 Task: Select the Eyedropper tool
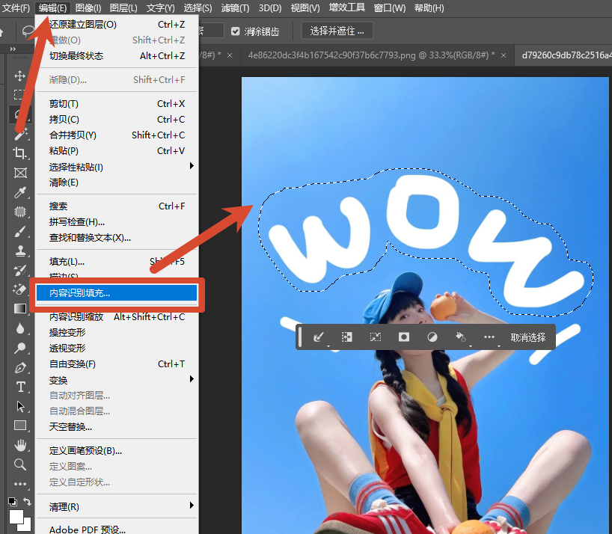pos(20,192)
